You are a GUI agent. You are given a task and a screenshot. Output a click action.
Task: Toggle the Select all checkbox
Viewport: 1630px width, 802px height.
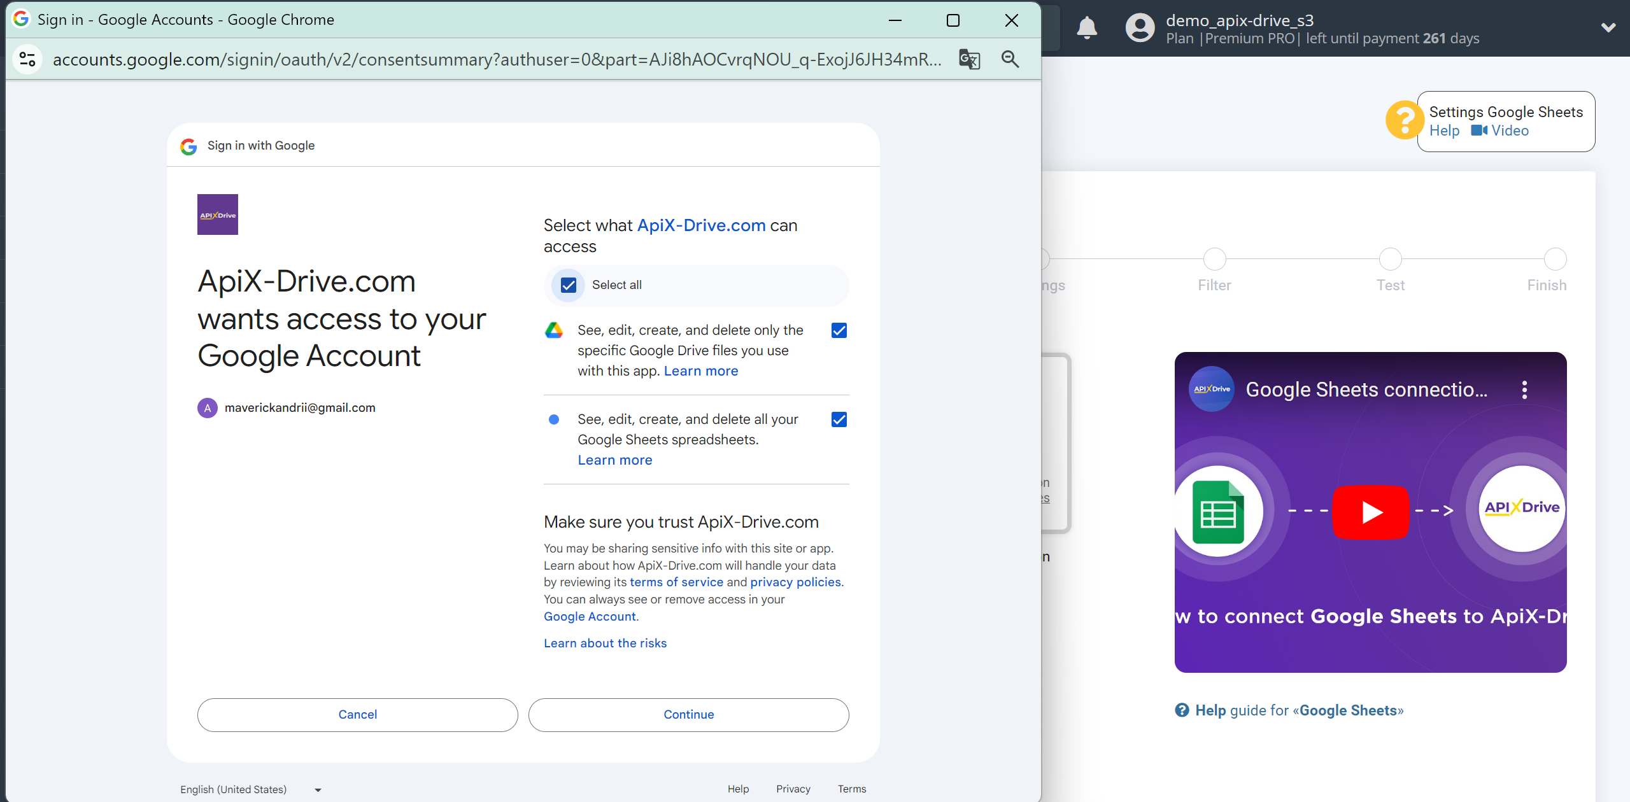click(x=569, y=285)
